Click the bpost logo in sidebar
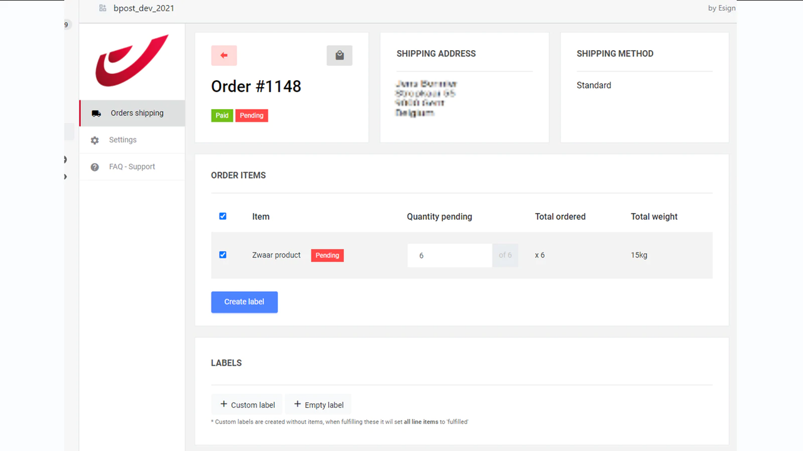 132,61
